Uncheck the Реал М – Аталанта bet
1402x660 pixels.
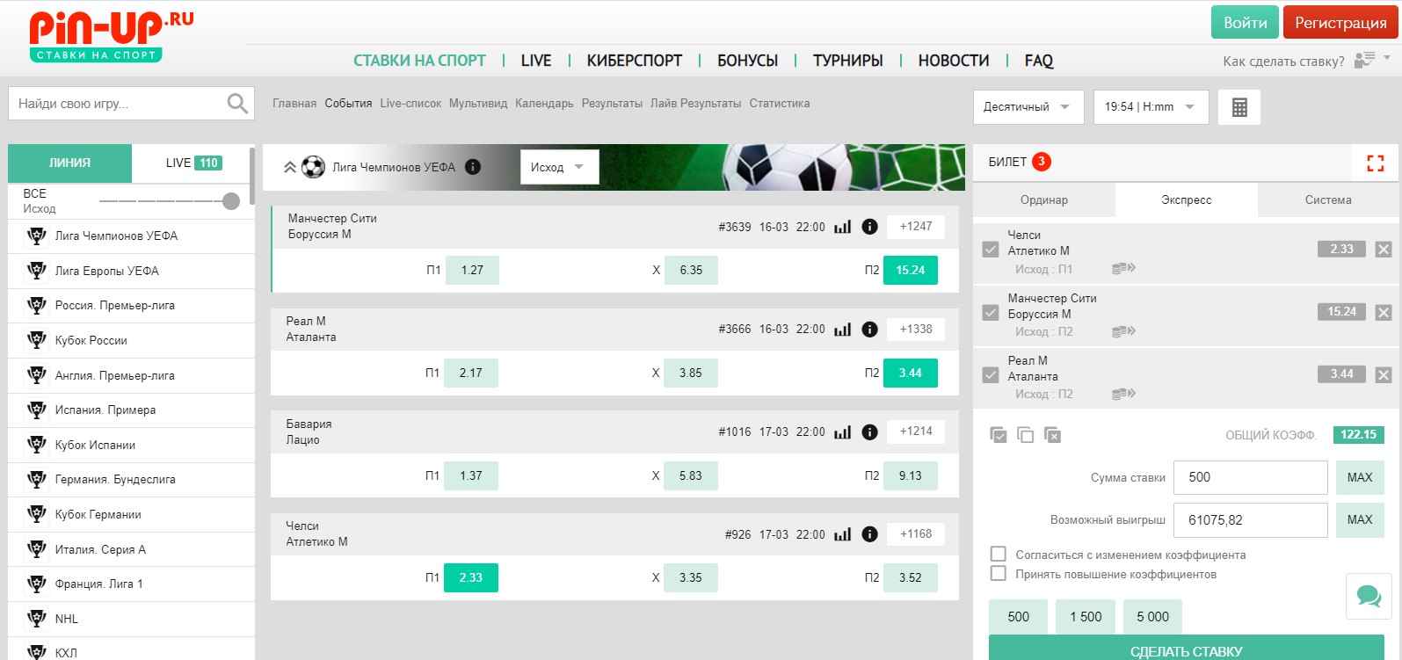click(991, 375)
